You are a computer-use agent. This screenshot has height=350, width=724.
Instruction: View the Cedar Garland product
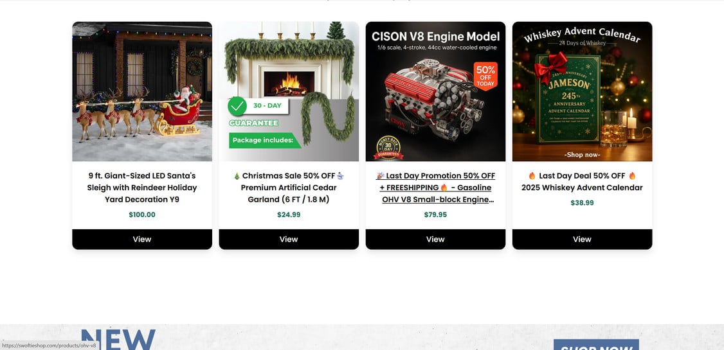coord(289,240)
